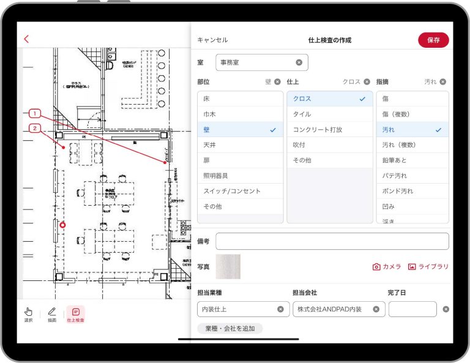
Task: Clear the 部位 壁 selection
Action: (x=277, y=81)
